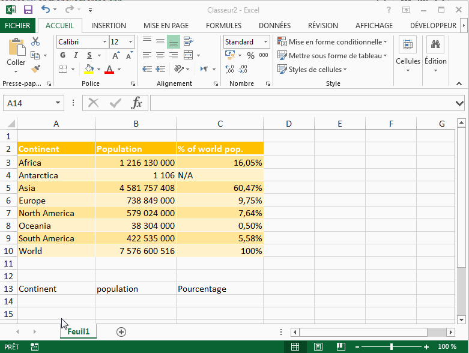The width and height of the screenshot is (469, 353).
Task: Undo the last action
Action: pos(46,10)
